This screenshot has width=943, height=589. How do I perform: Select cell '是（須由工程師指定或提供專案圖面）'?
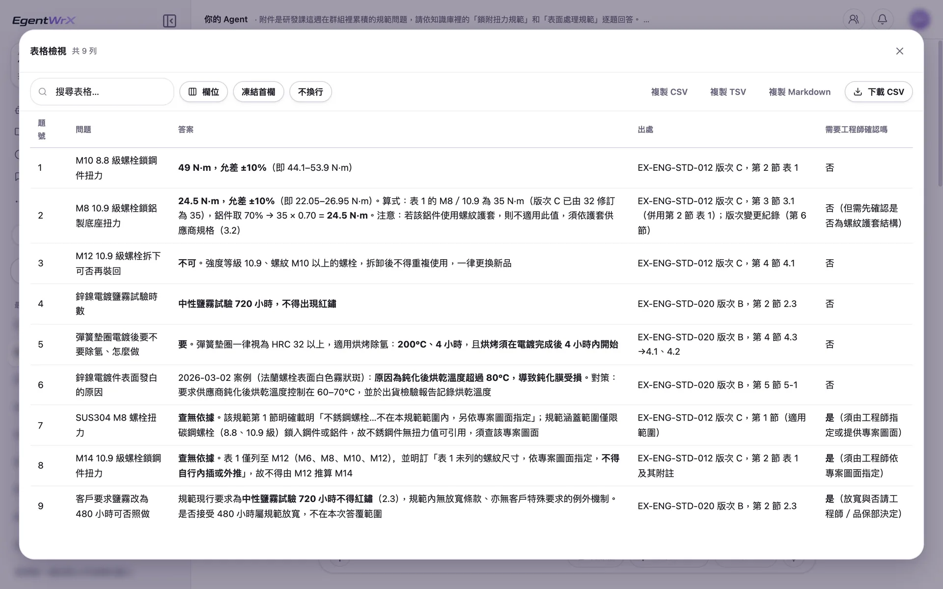[x=864, y=425]
